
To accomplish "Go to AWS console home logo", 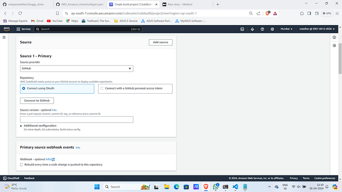I will (7, 29).
